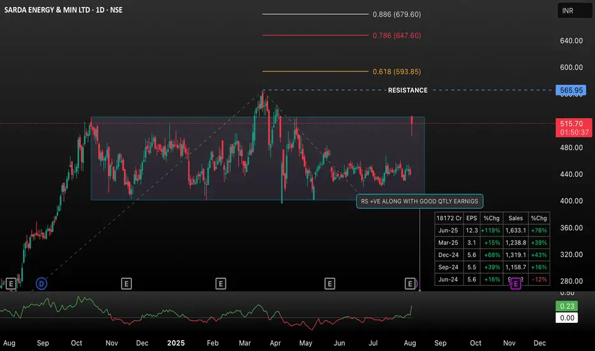Click the 360.00 price axis label
This screenshot has width=595, height=351.
(x=571, y=228)
